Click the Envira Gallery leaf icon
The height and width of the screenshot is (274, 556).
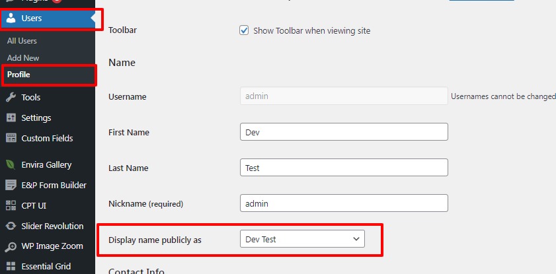(11, 164)
